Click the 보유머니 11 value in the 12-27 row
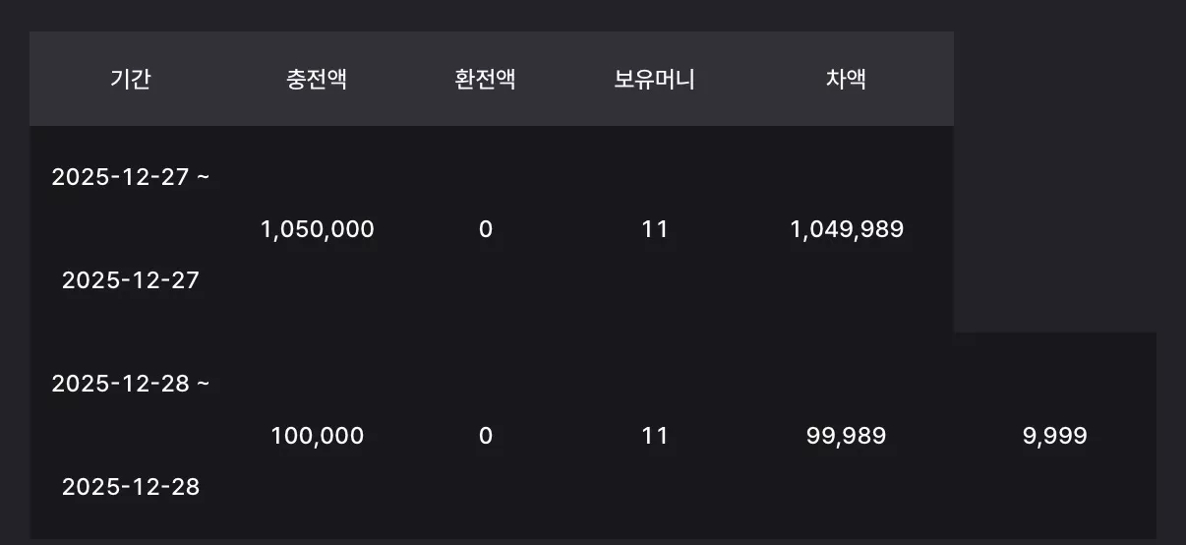1186x545 pixels. coord(654,229)
